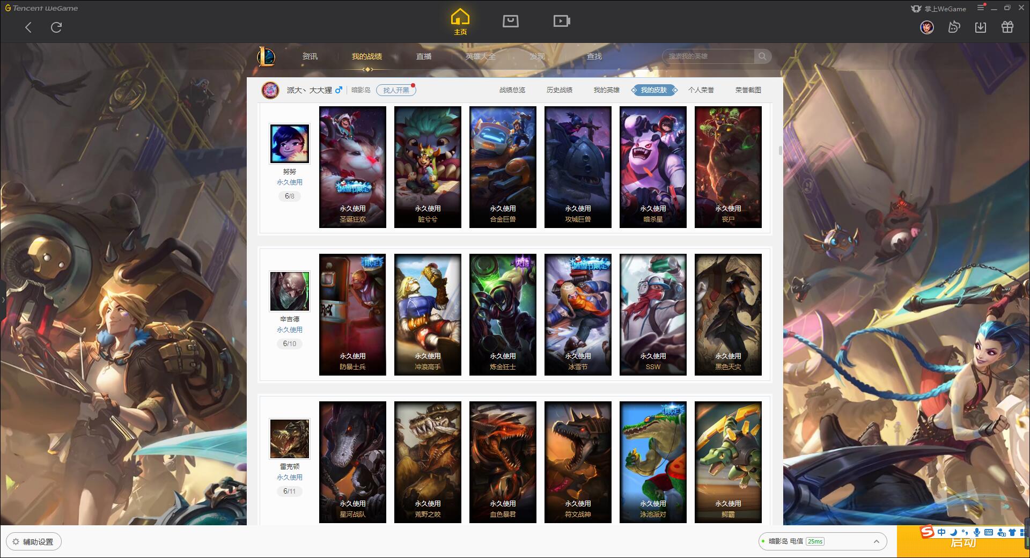Open the 暗杀星 skin thumbnail
This screenshot has height=558, width=1030.
pyautogui.click(x=653, y=167)
